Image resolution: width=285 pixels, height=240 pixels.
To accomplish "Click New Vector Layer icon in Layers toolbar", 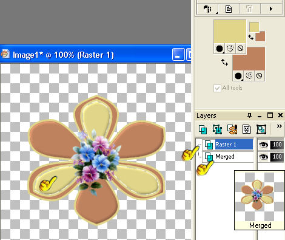I will [x=217, y=129].
